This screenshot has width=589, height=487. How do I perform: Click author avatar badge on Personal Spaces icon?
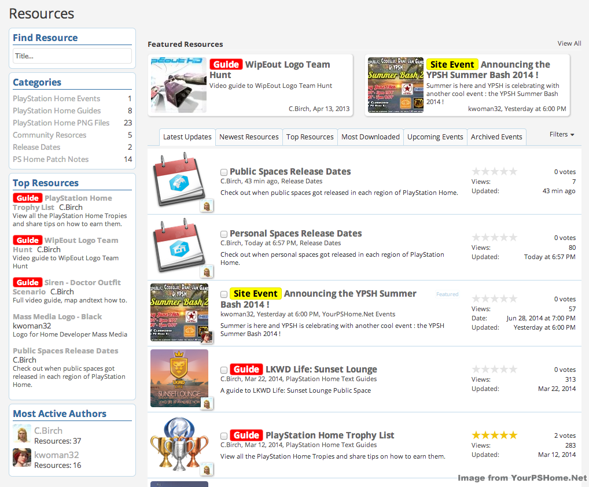pyautogui.click(x=207, y=271)
